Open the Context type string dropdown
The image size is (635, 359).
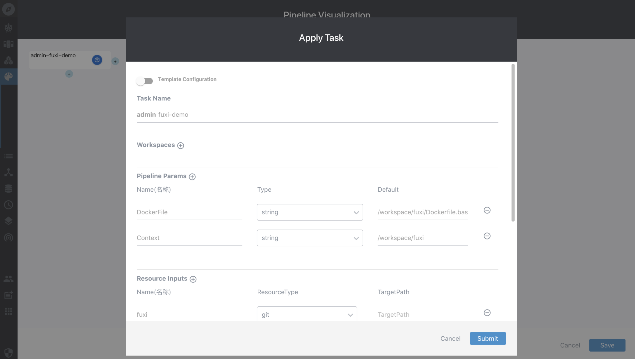[310, 238]
